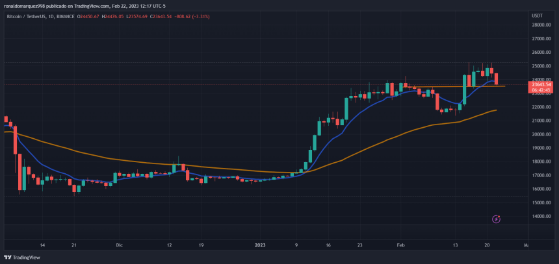Click the open value O24450.67
This screenshot has width=559, height=264.
88,16
